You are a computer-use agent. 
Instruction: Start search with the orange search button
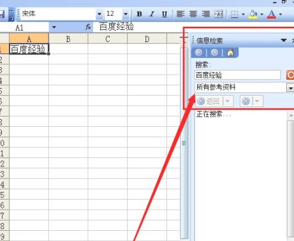click(290, 75)
